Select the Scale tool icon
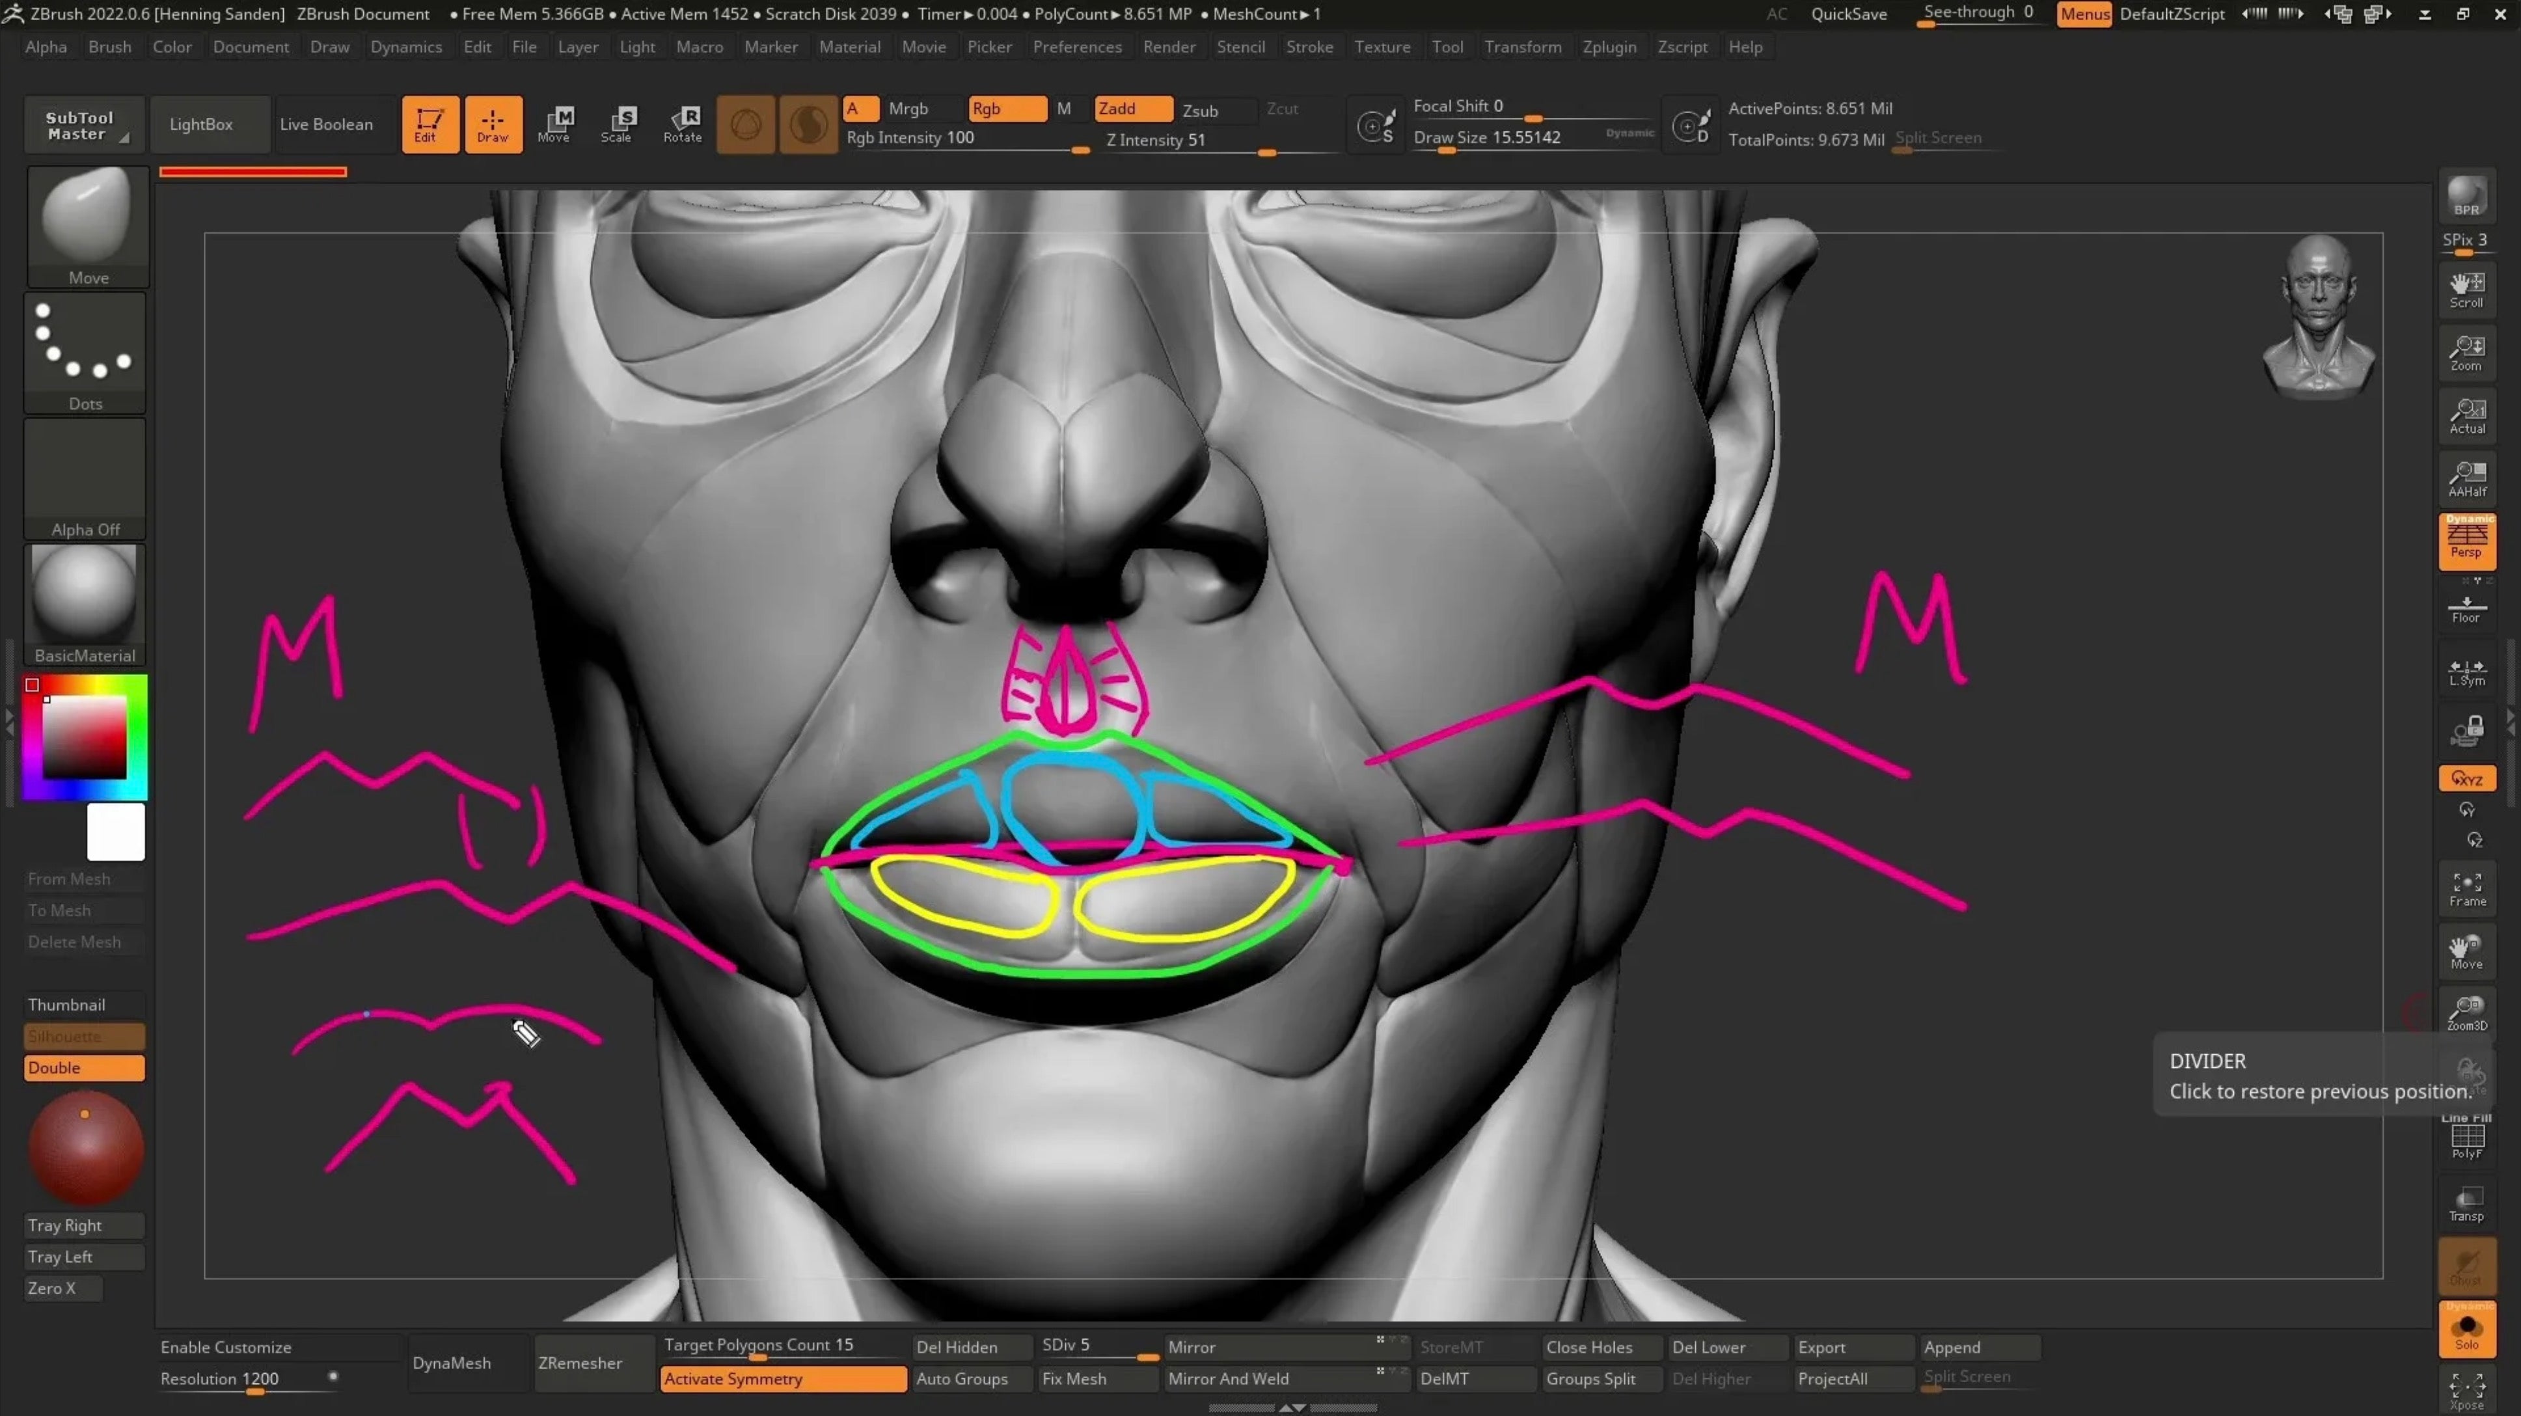 click(618, 123)
